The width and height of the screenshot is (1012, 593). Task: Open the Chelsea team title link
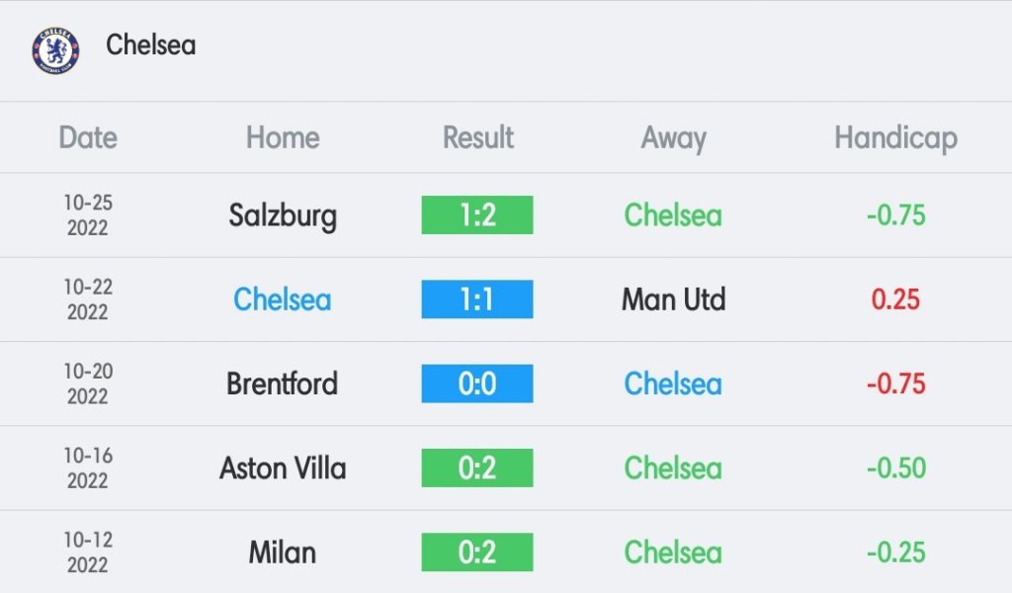[150, 45]
